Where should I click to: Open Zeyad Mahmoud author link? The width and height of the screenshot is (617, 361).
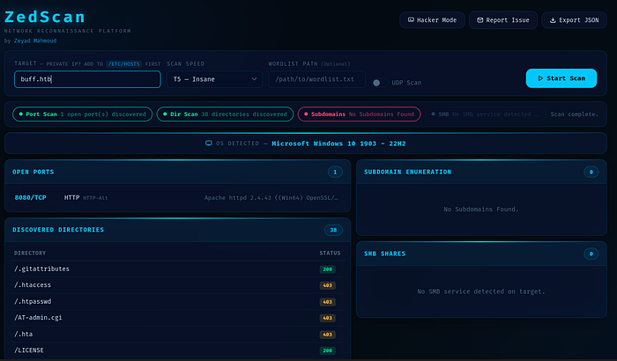tap(35, 41)
